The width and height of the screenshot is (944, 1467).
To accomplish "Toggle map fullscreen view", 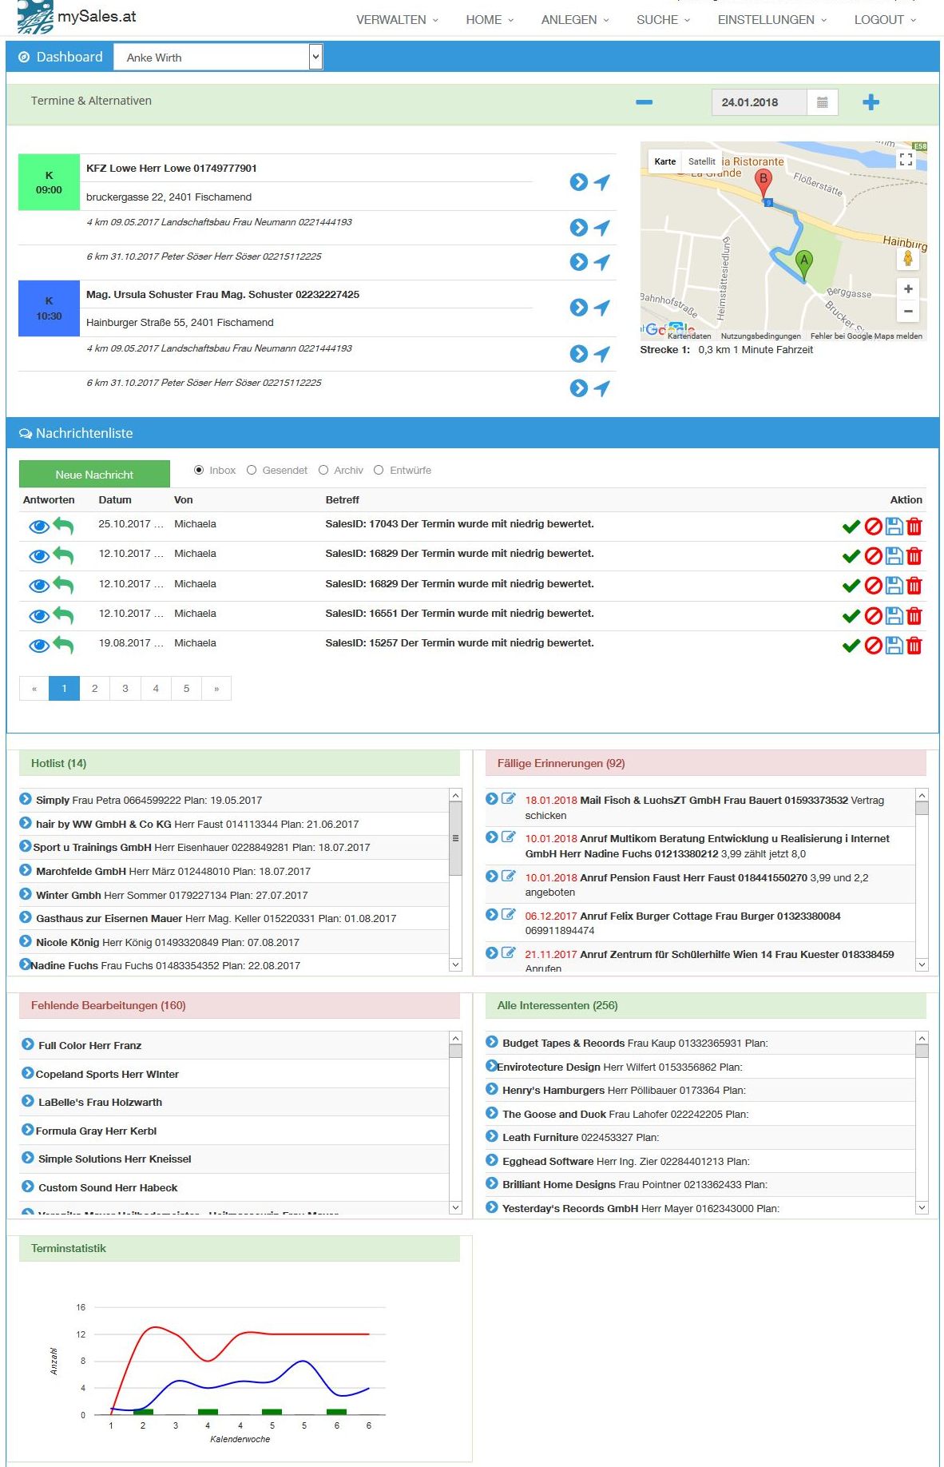I will coord(906,160).
